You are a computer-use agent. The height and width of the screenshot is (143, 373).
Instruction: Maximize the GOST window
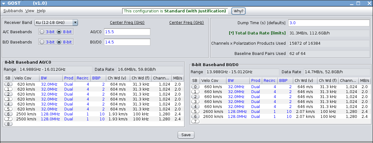coord(358,3)
